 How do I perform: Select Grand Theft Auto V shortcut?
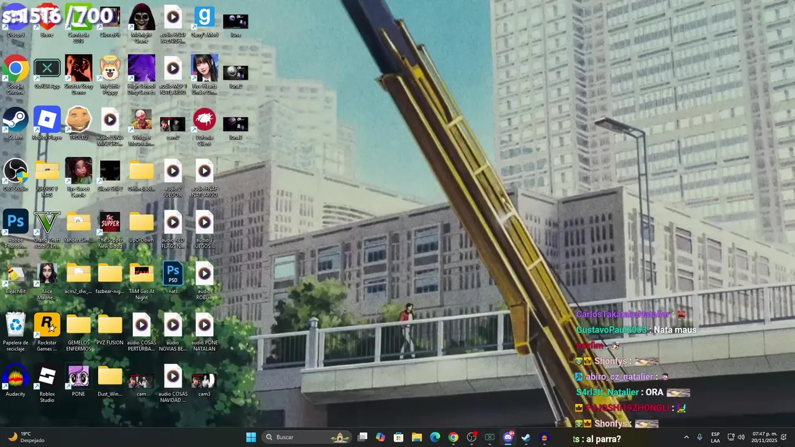(x=47, y=230)
